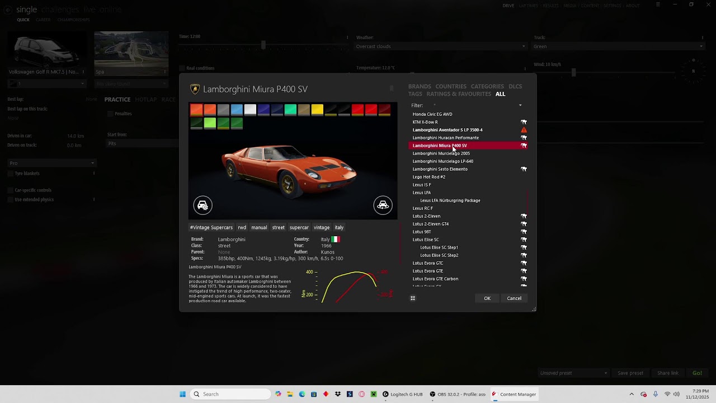Click the #Vintage Supercars tag
The image size is (716, 403).
211,228
